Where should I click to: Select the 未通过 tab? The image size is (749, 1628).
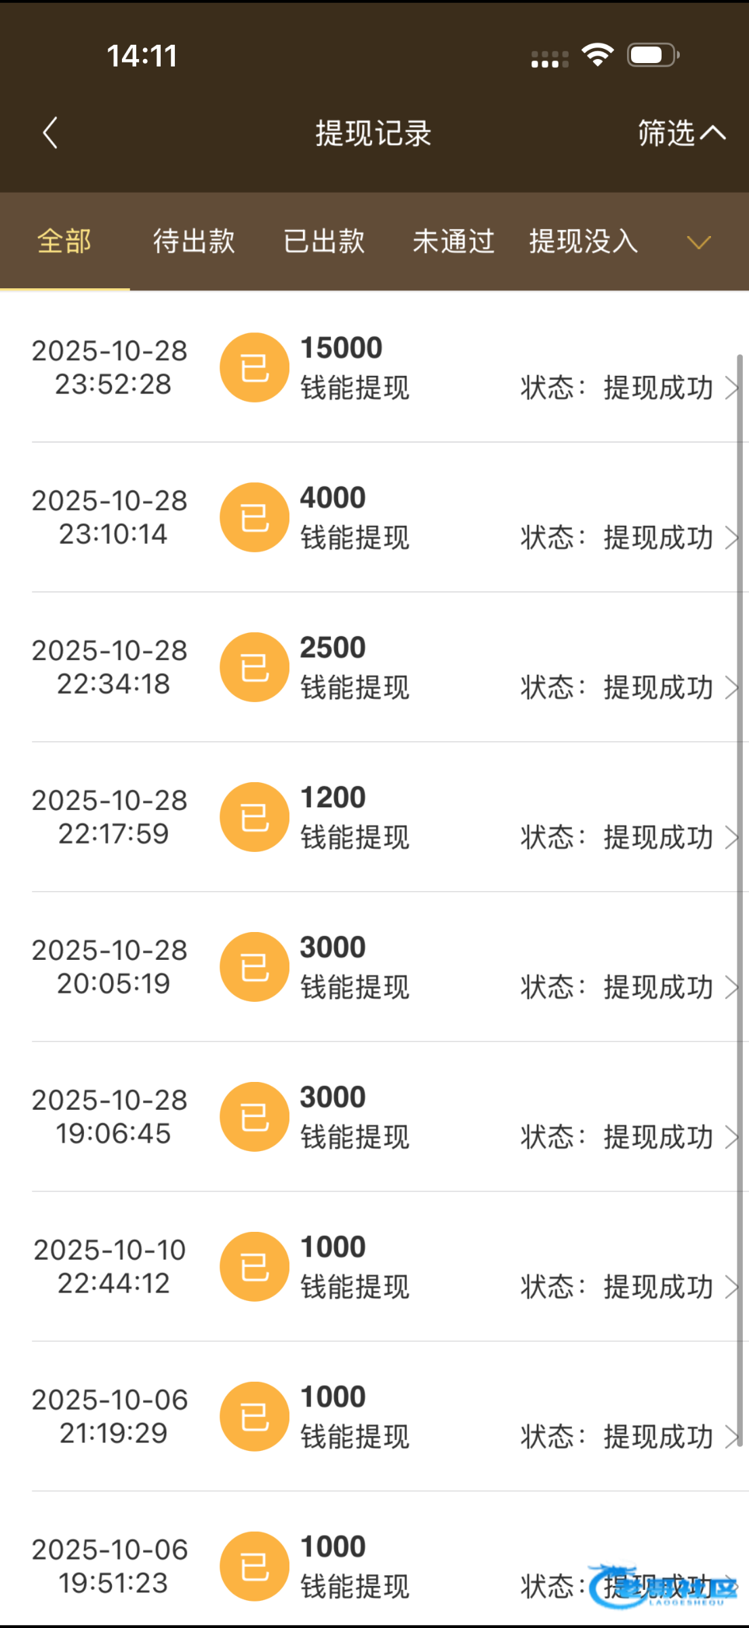coord(453,242)
